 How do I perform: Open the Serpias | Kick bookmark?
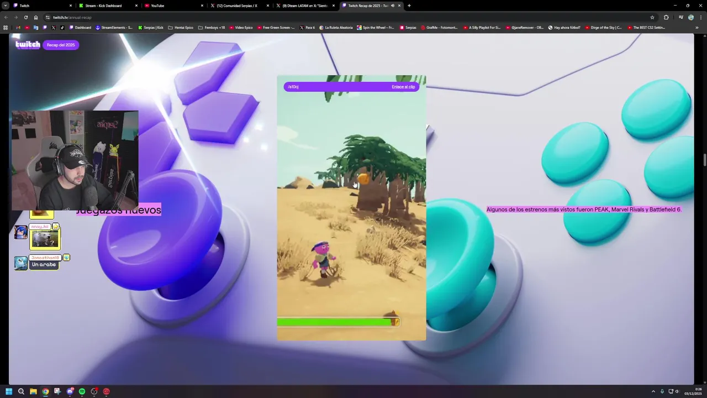coord(151,28)
